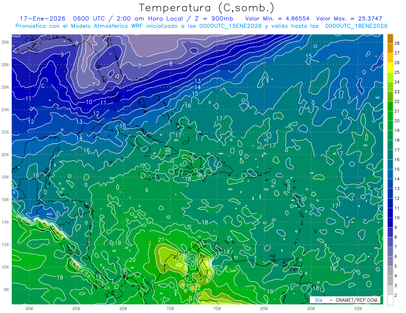
Task: Click latitude axis label "8N"
Action: (x=6, y=289)
